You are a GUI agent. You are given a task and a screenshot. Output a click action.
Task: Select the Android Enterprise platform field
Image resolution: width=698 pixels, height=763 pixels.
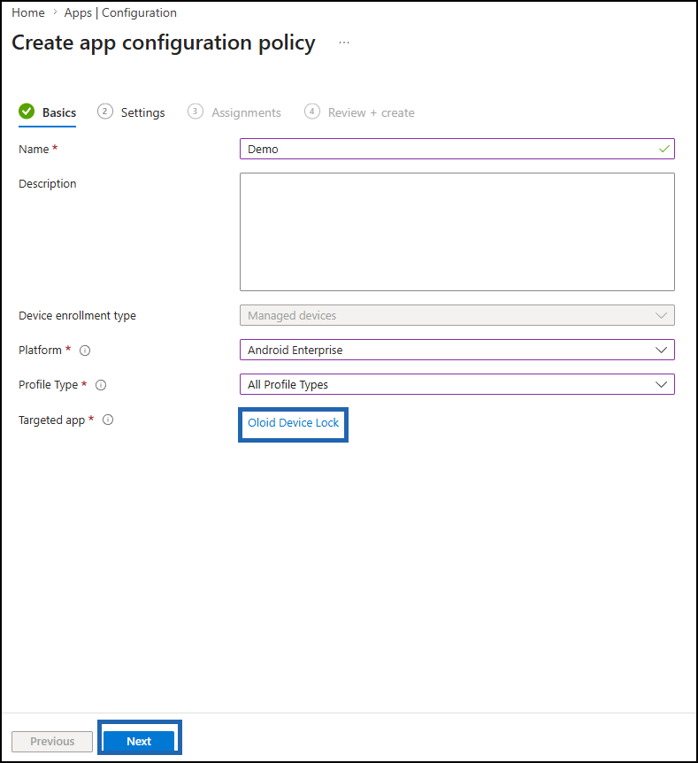point(457,350)
